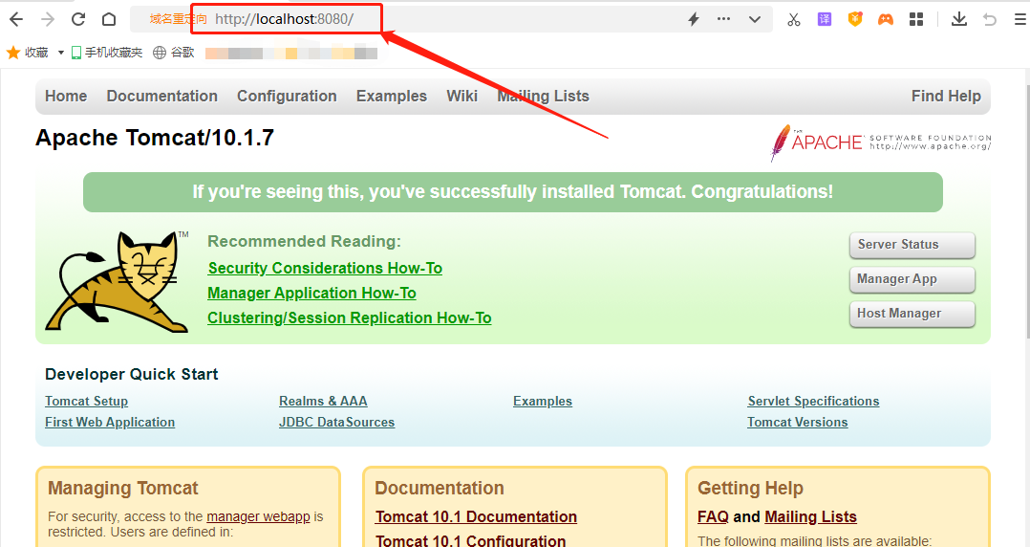Image resolution: width=1030 pixels, height=547 pixels.
Task: Open the scissors screenshot tool
Action: pos(793,19)
